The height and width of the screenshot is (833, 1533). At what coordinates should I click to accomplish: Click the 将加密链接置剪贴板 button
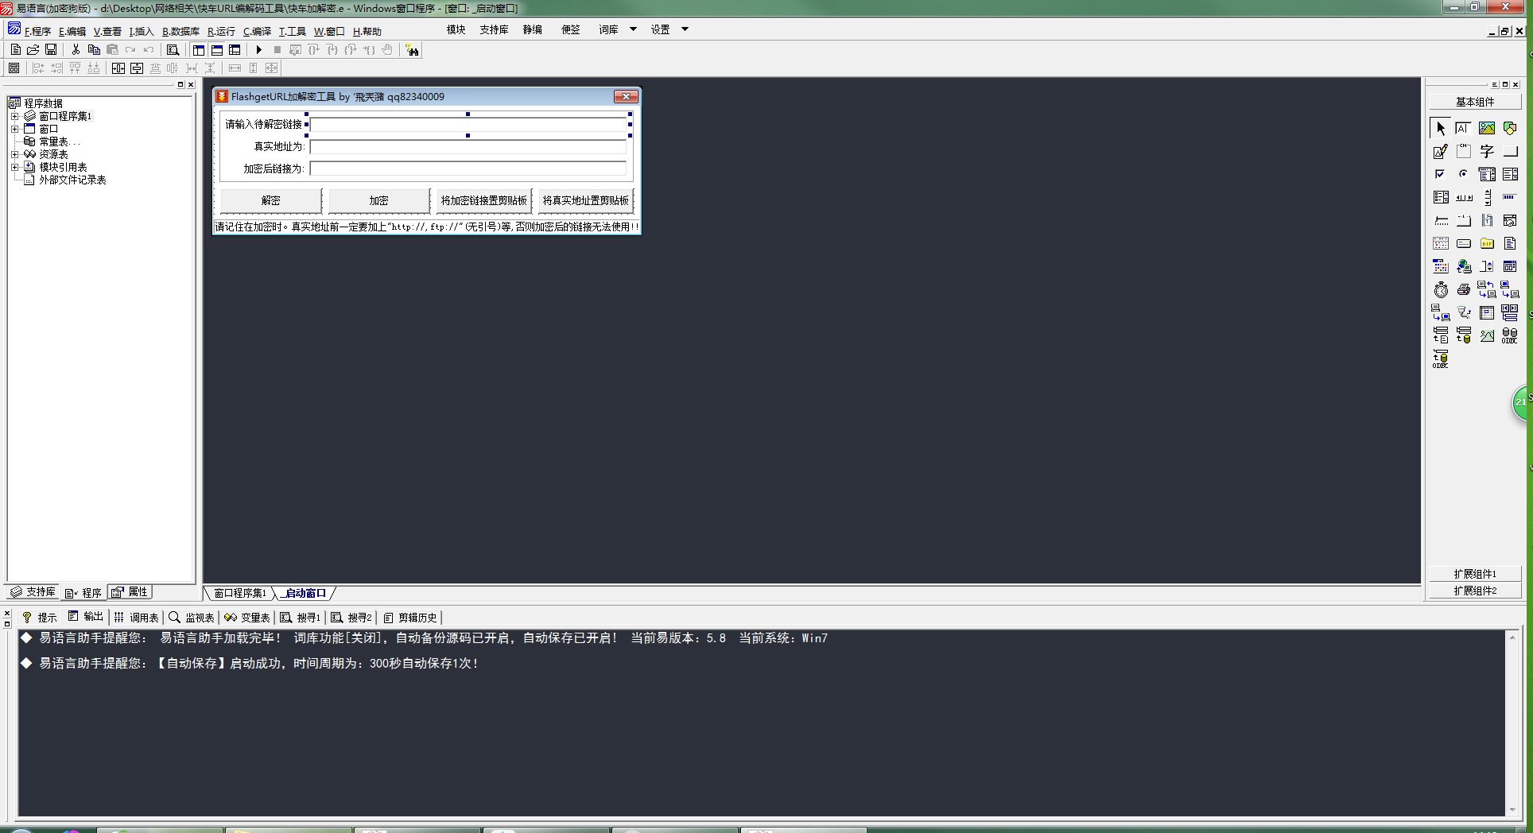click(484, 200)
